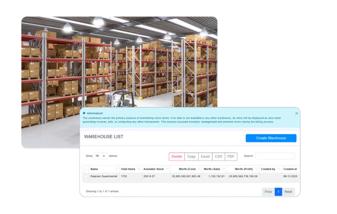The height and width of the screenshot is (214, 337).
Task: Click the Created at column header
Action: [x=290, y=169]
